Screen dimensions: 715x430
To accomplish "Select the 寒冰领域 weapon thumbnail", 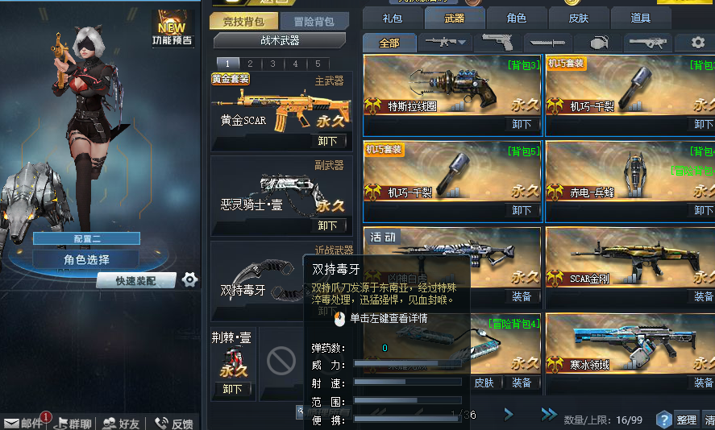I will 630,344.
